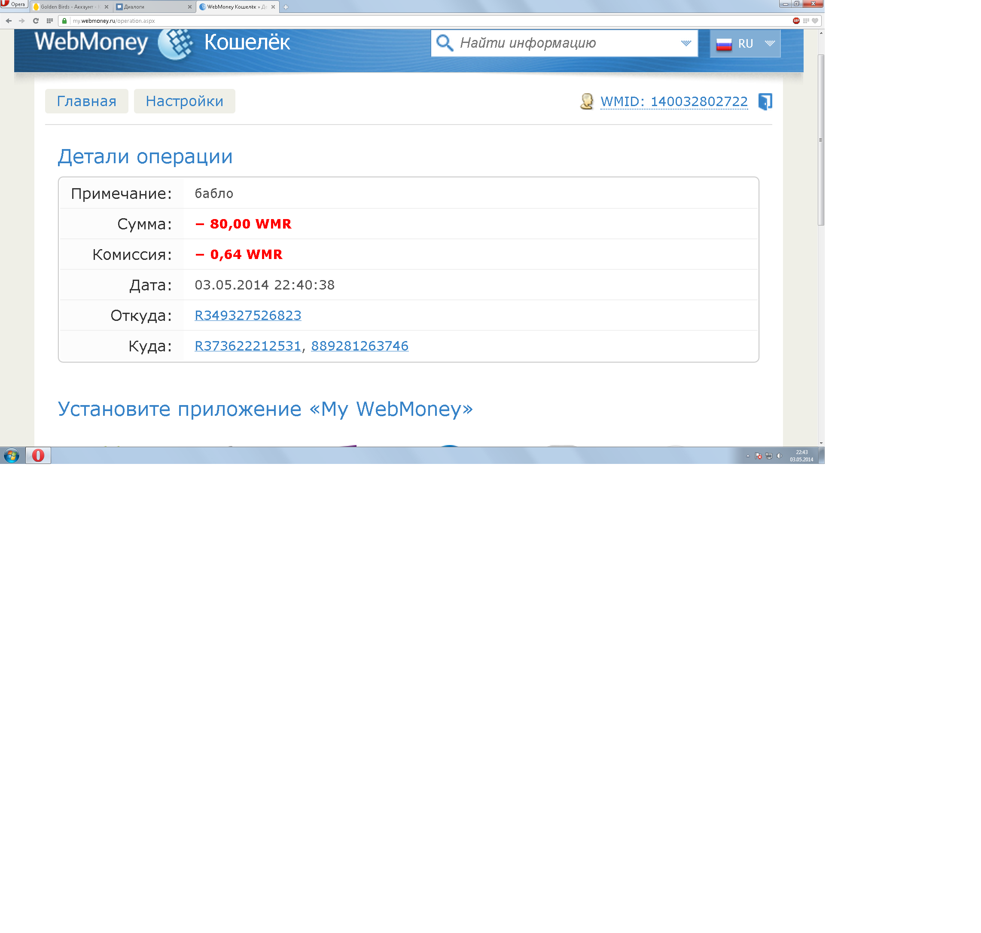Open a new tab with plus icon
Screen dimensions: 981x933
pos(286,7)
